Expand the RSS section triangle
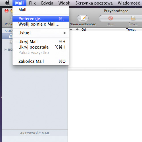 click(x=5, y=50)
